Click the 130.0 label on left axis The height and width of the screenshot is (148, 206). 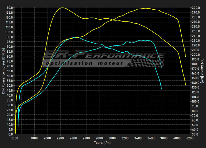coord(9,8)
